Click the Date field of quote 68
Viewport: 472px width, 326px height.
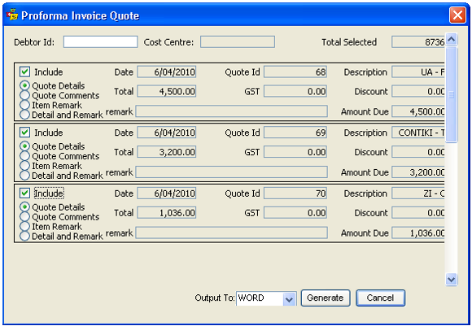[x=167, y=72]
